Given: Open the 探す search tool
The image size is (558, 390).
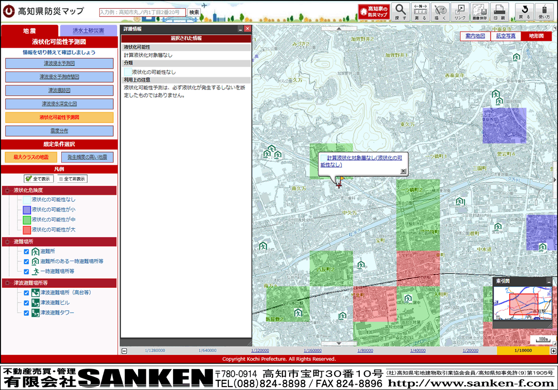Looking at the screenshot, I should tap(401, 12).
